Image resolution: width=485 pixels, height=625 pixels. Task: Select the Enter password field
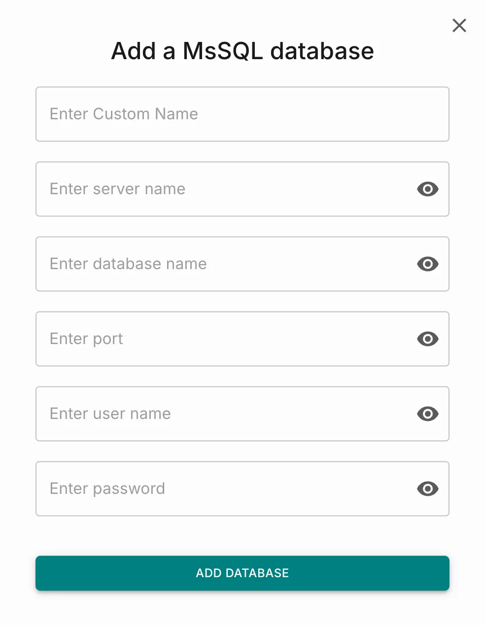(x=242, y=489)
